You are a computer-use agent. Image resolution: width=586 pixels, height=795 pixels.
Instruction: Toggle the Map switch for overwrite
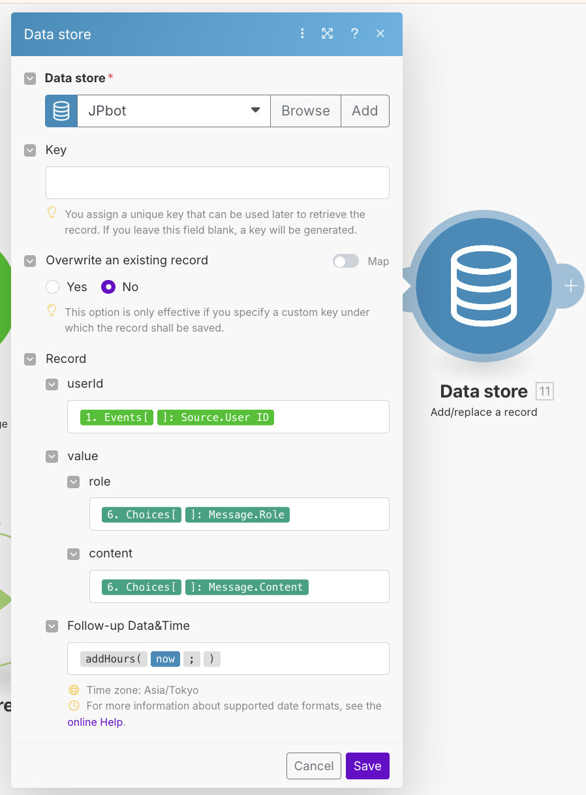(x=345, y=261)
